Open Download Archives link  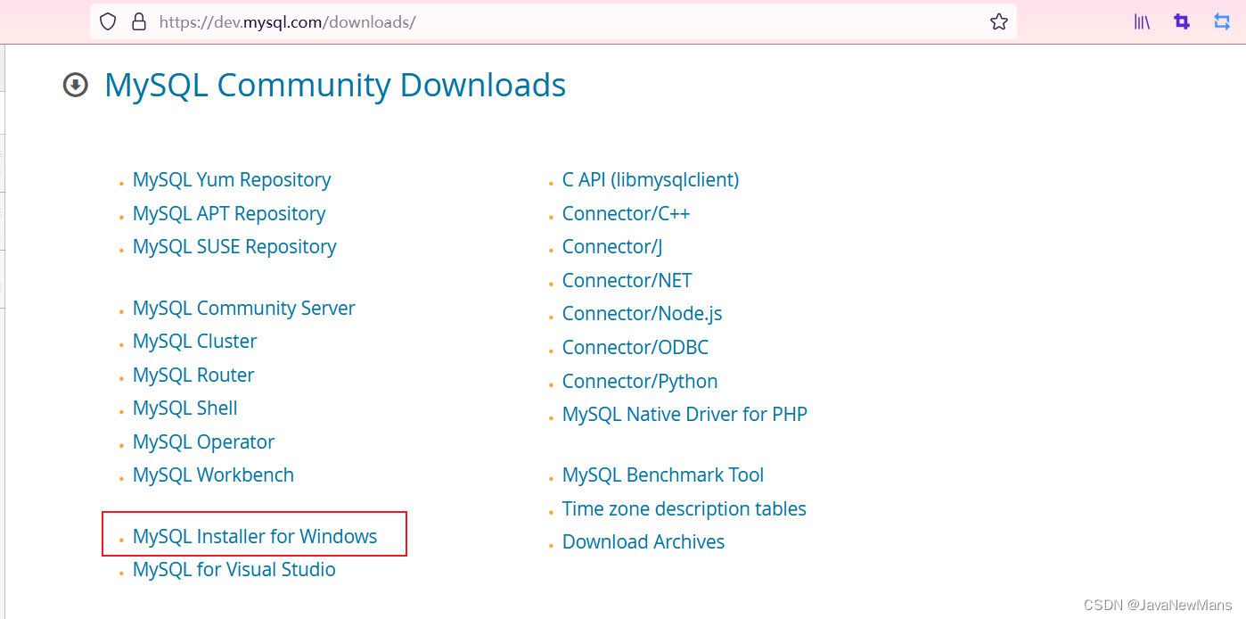click(x=643, y=542)
